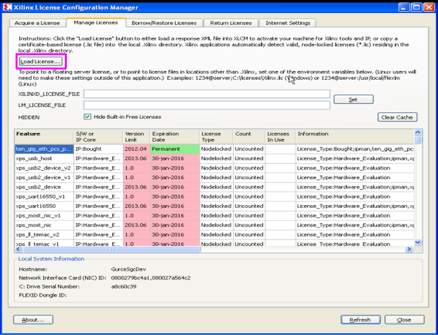Open the Borrow/Restore Licenses tab

coord(164,23)
